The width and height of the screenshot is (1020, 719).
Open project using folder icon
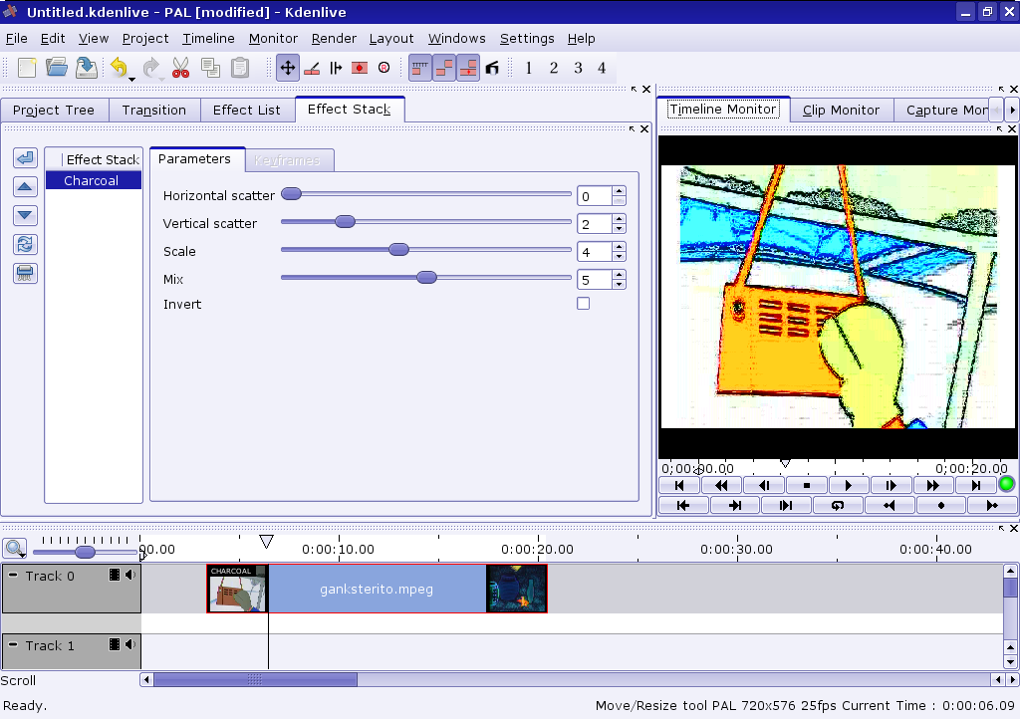pyautogui.click(x=57, y=68)
